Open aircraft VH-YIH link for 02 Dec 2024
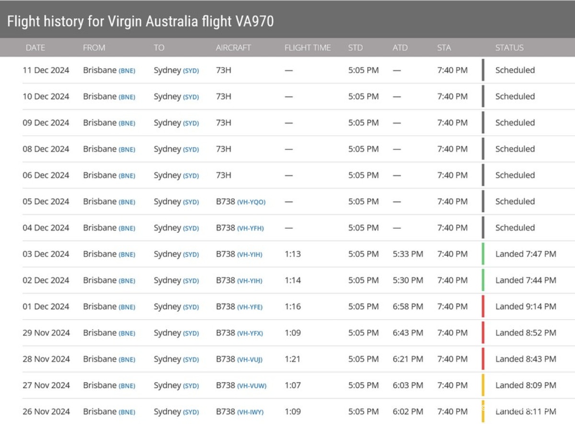The width and height of the screenshot is (575, 424). (x=250, y=281)
